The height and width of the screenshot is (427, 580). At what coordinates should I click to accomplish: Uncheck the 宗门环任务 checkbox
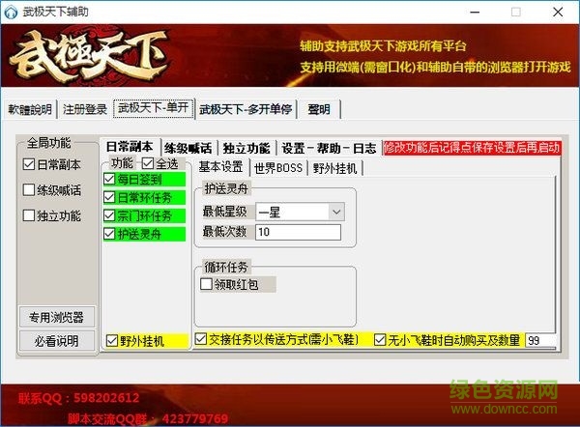144,215
